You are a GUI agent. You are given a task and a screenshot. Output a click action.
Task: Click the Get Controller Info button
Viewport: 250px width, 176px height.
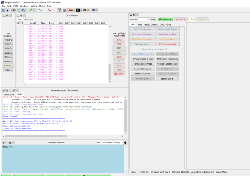coord(142,29)
